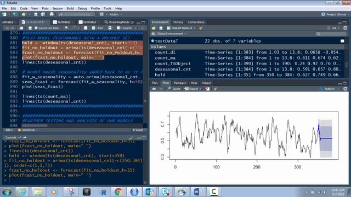Open the R Script file type selector
The height and width of the screenshot is (197, 351).
click(138, 130)
